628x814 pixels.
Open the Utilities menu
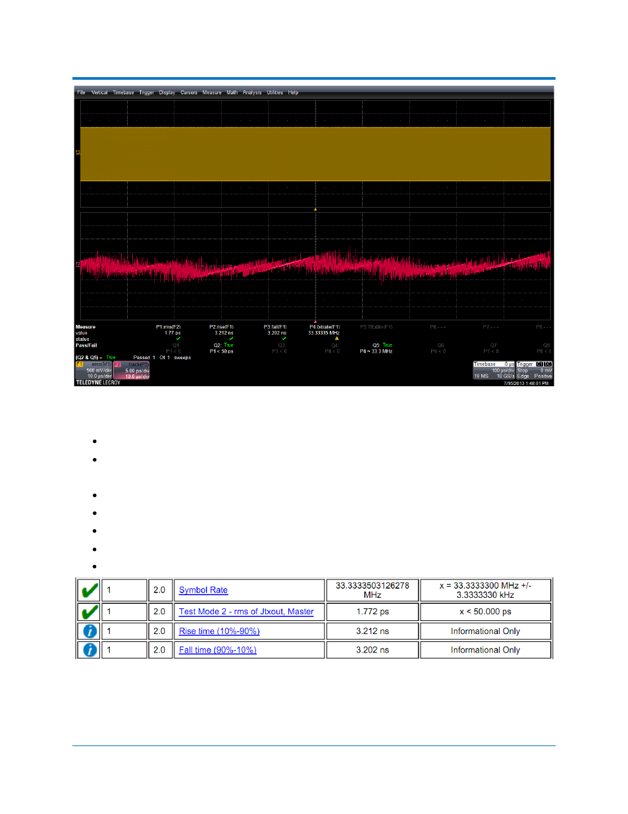pos(275,93)
